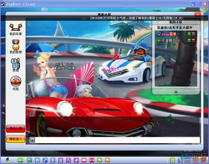Open 我的徽章 medal icon
This screenshot has width=209, height=164.
coord(16,47)
